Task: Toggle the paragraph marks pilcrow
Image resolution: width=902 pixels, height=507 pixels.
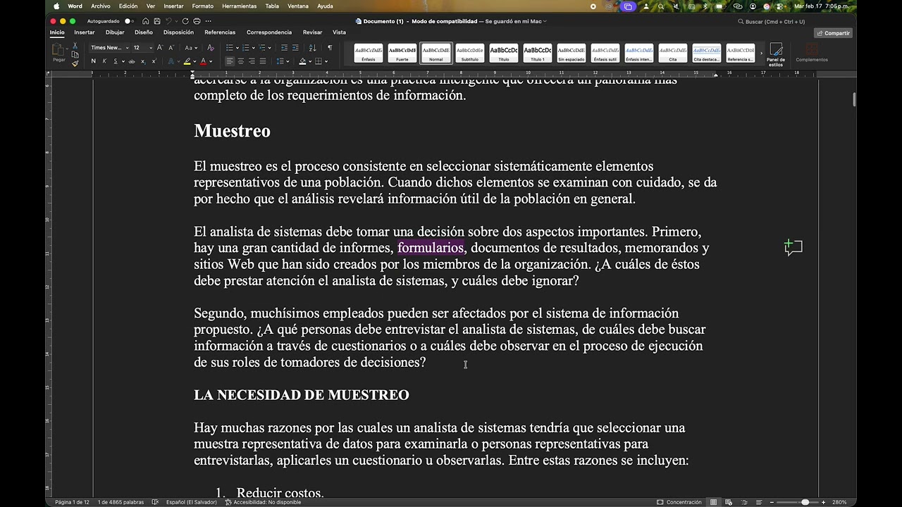Action: click(330, 48)
